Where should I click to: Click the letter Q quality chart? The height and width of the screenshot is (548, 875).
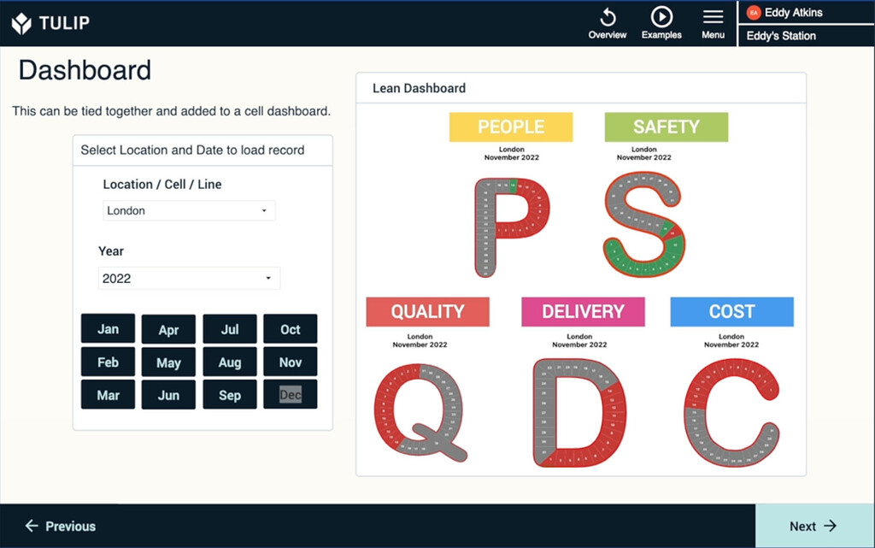pyautogui.click(x=419, y=410)
